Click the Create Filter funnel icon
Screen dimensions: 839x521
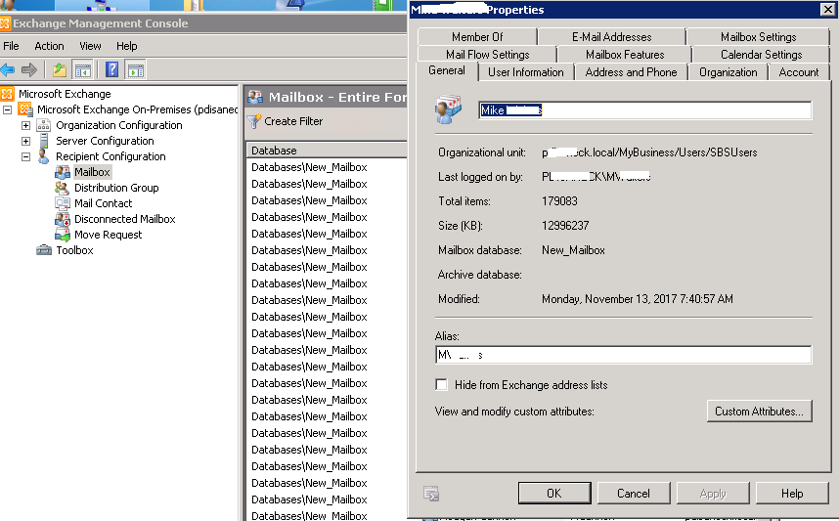point(254,121)
